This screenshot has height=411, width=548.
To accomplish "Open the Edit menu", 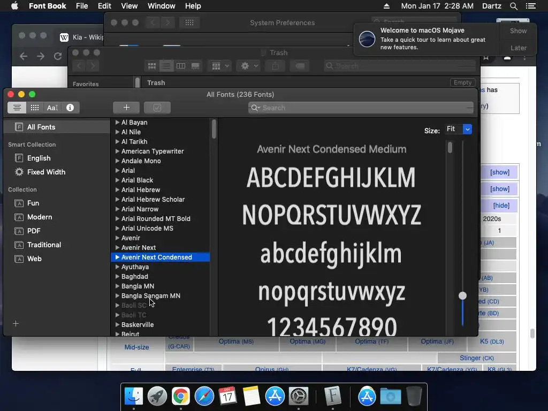I will coord(104,6).
